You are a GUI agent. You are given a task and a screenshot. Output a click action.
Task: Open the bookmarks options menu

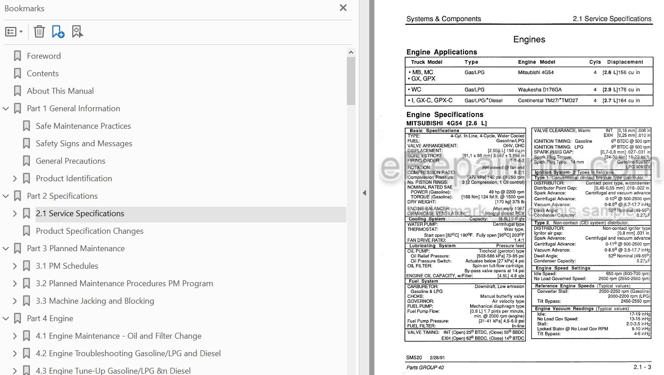(x=13, y=32)
